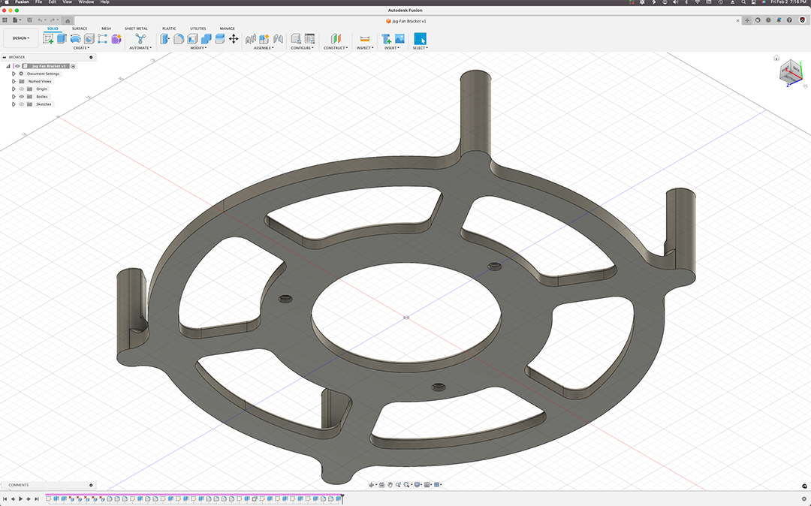Click the Extensions icon in top bar
Image resolution: width=811 pixels, height=506 pixels.
click(758, 20)
